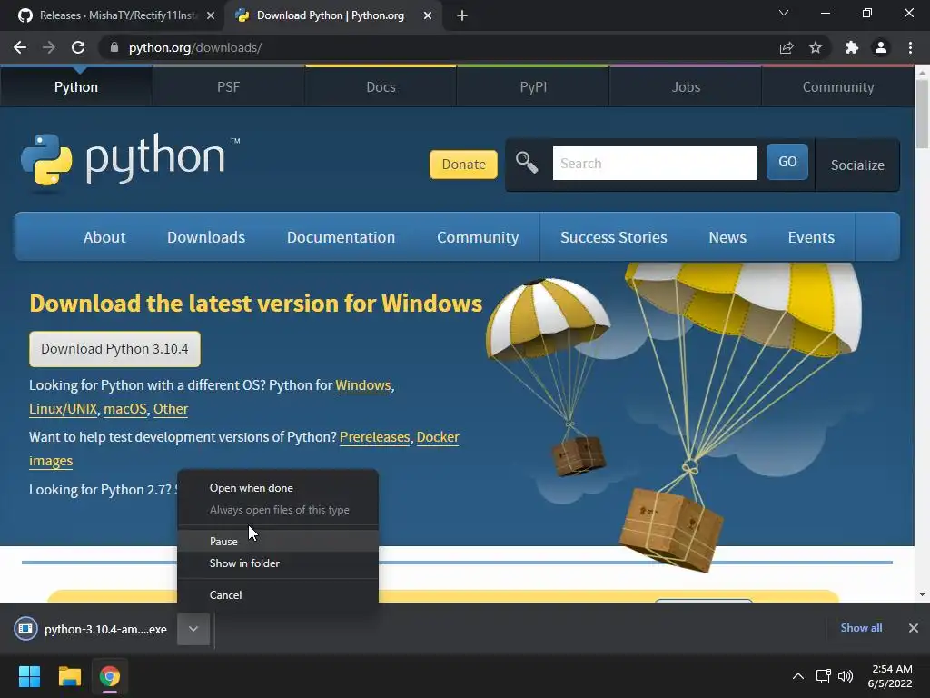Open the Downloads navigation menu
930x698 pixels.
point(206,237)
